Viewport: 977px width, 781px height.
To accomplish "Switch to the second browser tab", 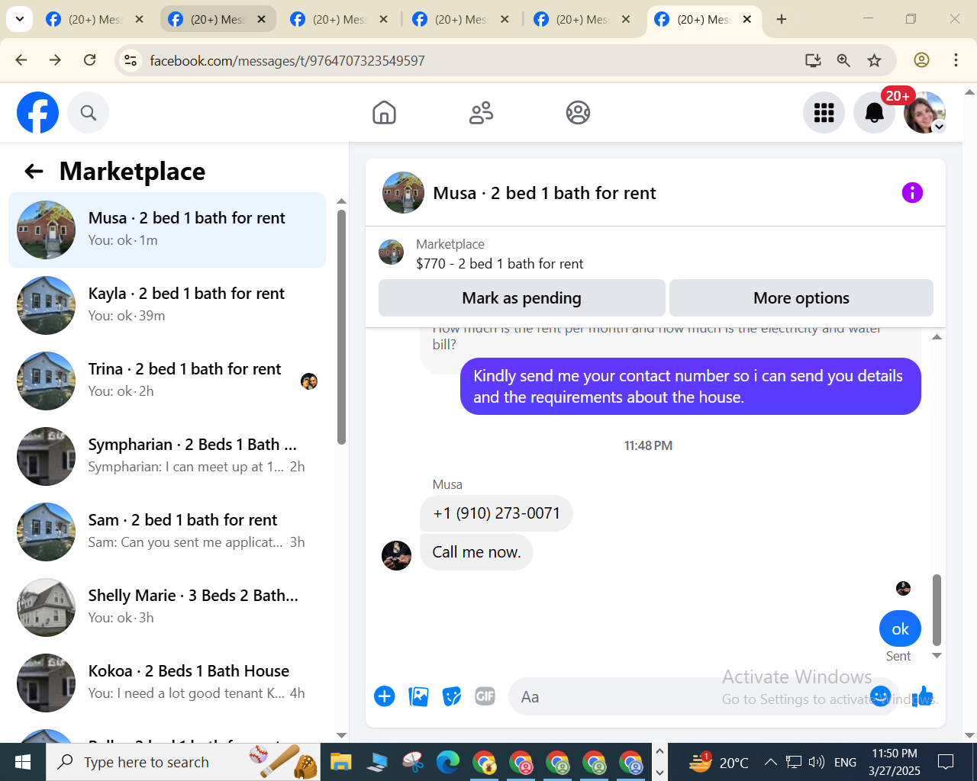I will pyautogui.click(x=218, y=20).
